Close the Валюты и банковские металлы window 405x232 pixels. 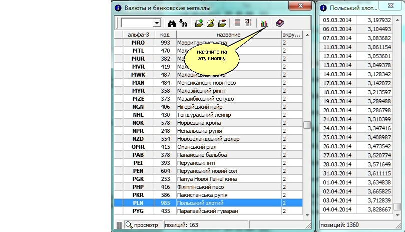coord(300,6)
